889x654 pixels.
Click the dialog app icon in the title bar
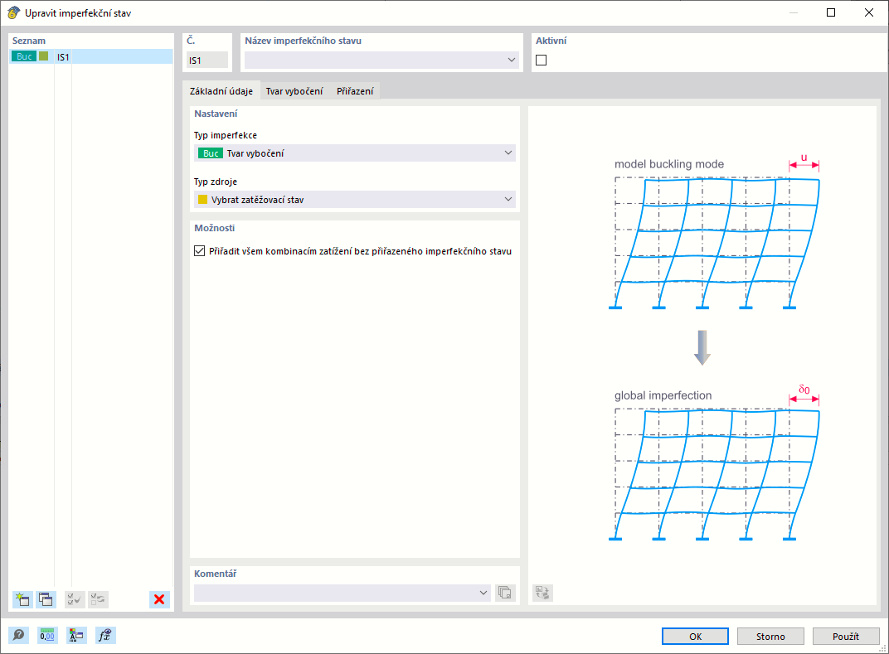(13, 12)
